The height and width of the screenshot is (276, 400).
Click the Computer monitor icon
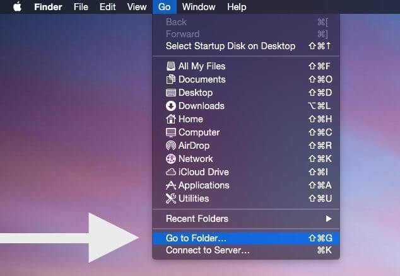(170, 132)
